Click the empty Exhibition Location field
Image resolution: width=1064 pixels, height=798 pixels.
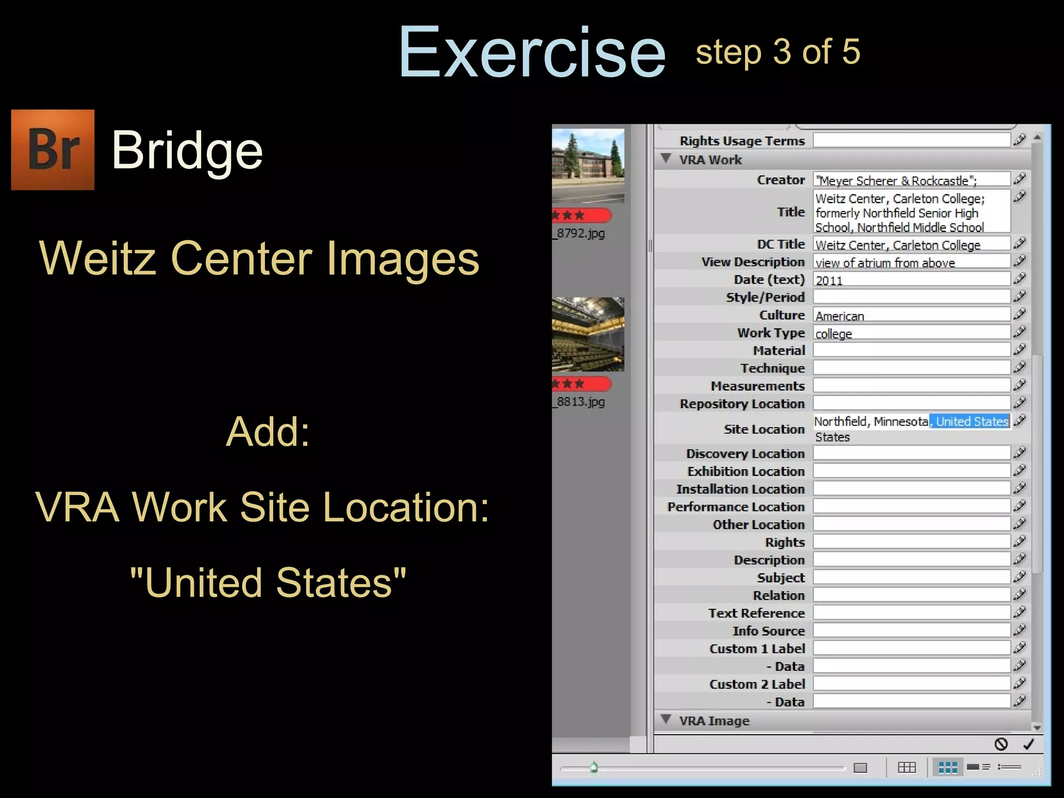tap(912, 471)
